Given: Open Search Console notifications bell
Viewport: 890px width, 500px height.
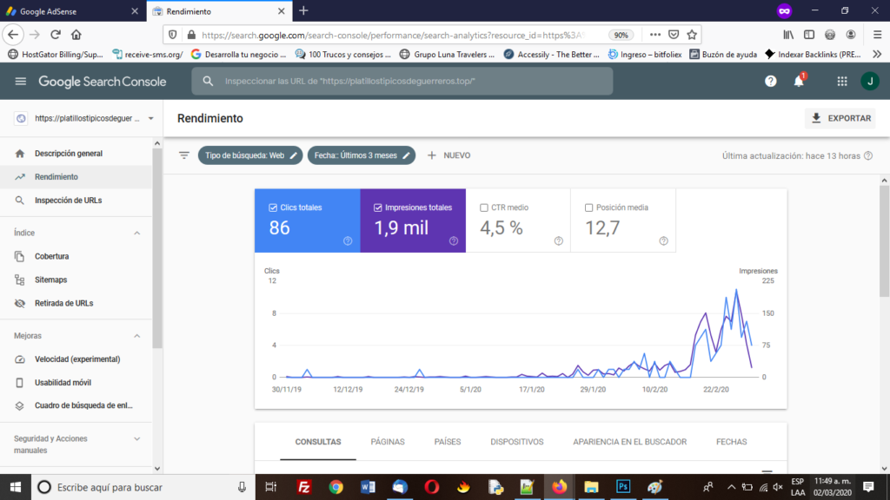Looking at the screenshot, I should tap(797, 81).
